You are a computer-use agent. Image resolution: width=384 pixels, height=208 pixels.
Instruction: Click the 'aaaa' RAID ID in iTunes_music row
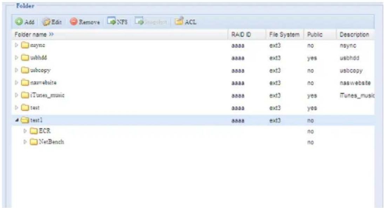(238, 96)
